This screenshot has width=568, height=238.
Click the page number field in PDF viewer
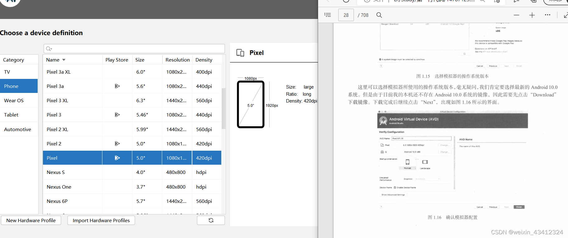click(346, 15)
